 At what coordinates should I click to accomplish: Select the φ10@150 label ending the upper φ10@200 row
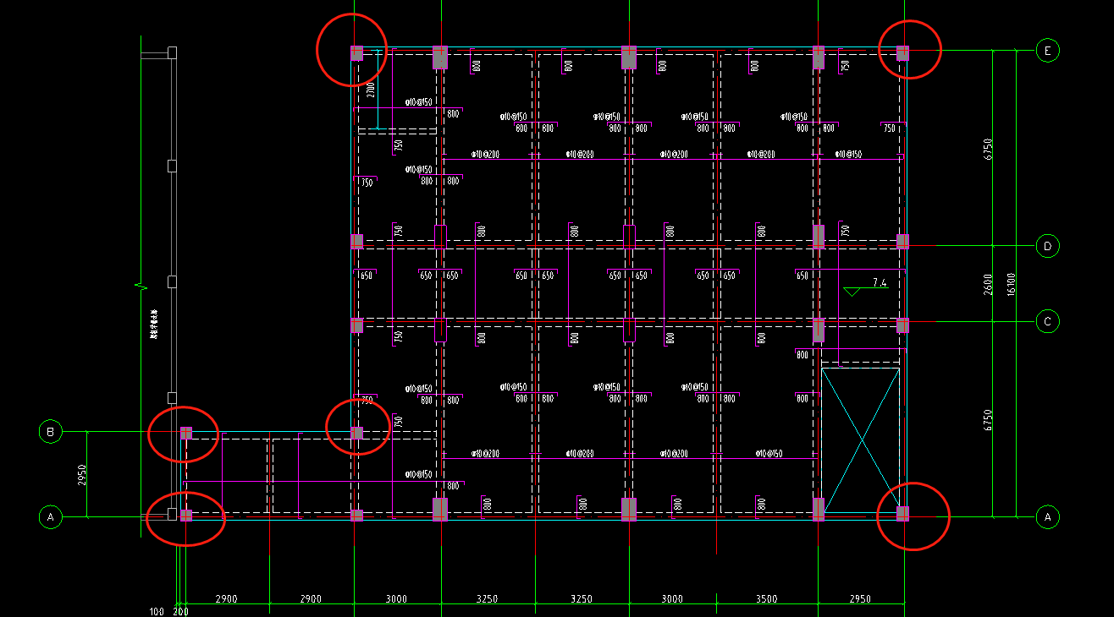pyautogui.click(x=848, y=155)
